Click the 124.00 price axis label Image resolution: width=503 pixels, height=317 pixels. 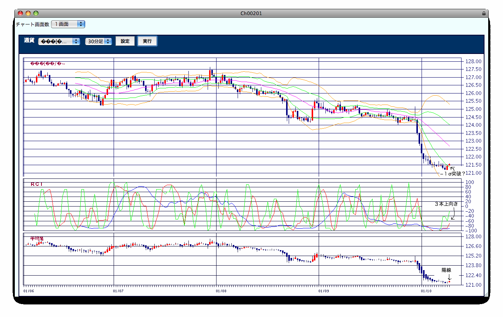pos(473,125)
